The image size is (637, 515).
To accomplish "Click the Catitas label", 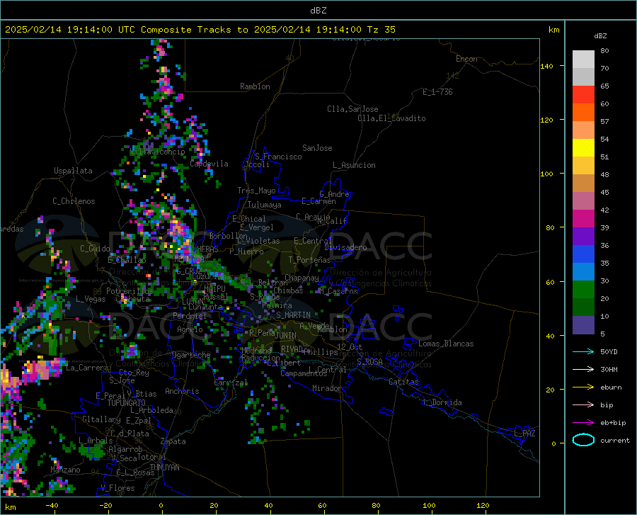I will pos(403,382).
